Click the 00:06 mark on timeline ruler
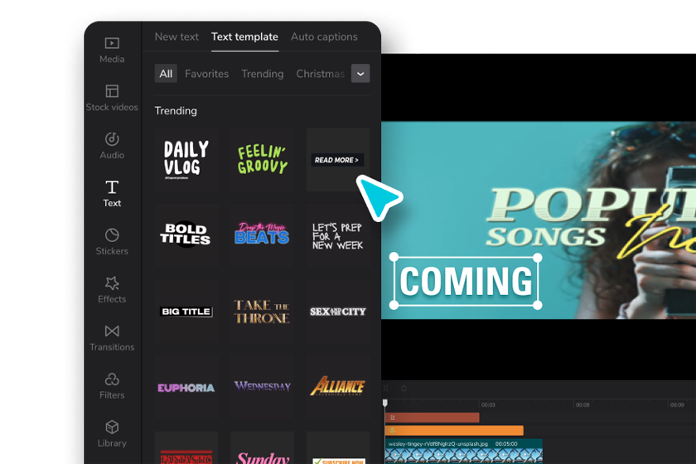The image size is (696, 464). (582, 405)
